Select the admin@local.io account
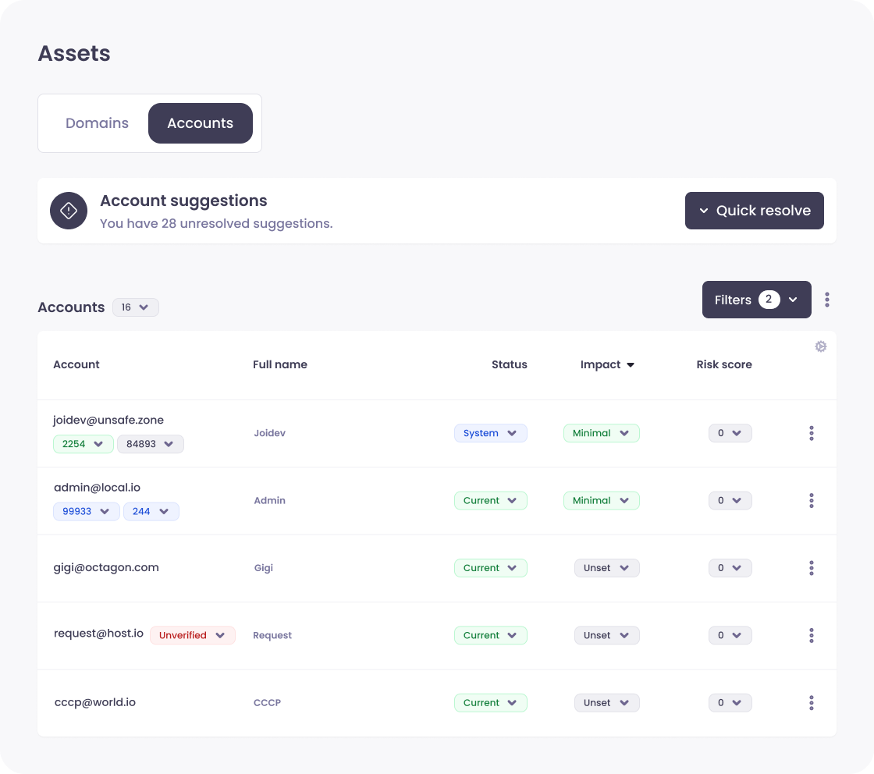The height and width of the screenshot is (774, 874). tap(97, 488)
